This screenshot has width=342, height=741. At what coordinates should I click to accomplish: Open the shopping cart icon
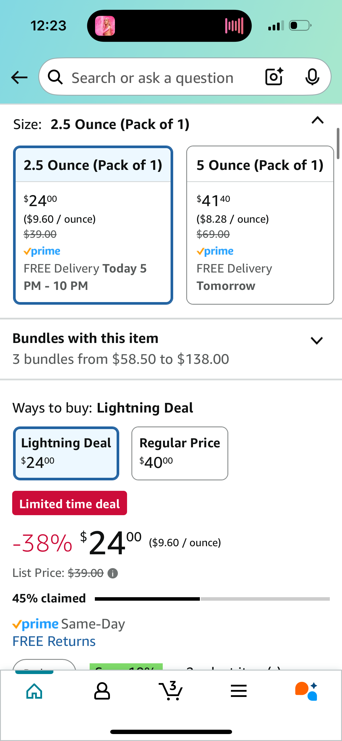click(171, 691)
